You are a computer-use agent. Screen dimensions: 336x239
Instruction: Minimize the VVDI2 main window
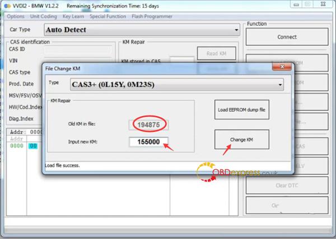pos(296,4)
